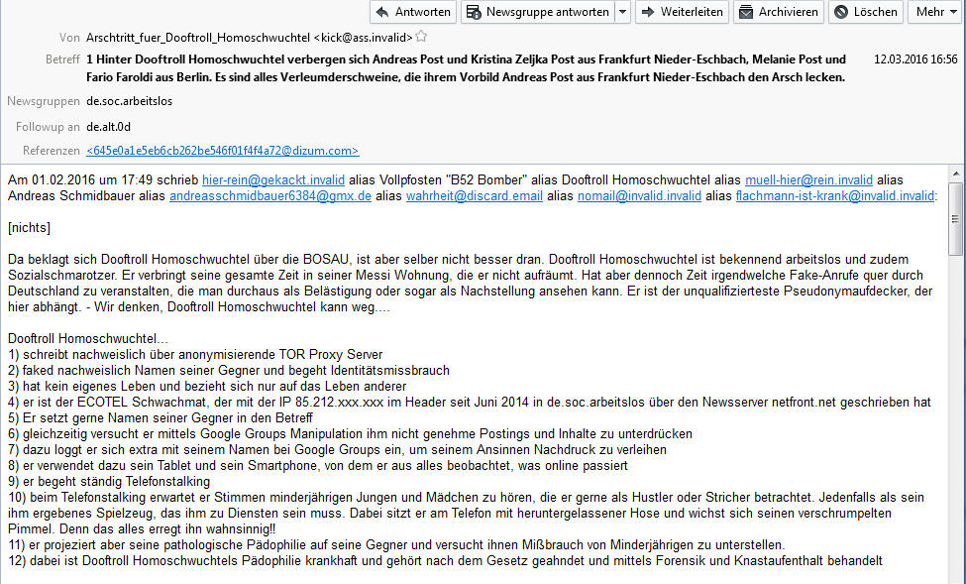Forward the message with Weiterleiten

[682, 12]
